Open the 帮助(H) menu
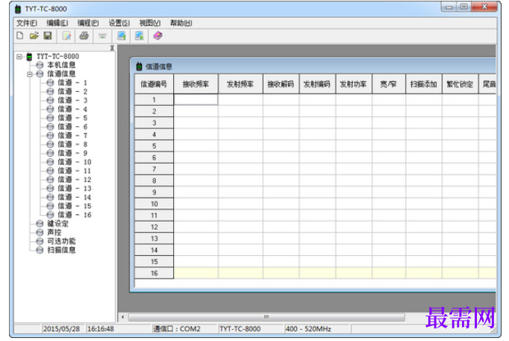 coord(181,23)
